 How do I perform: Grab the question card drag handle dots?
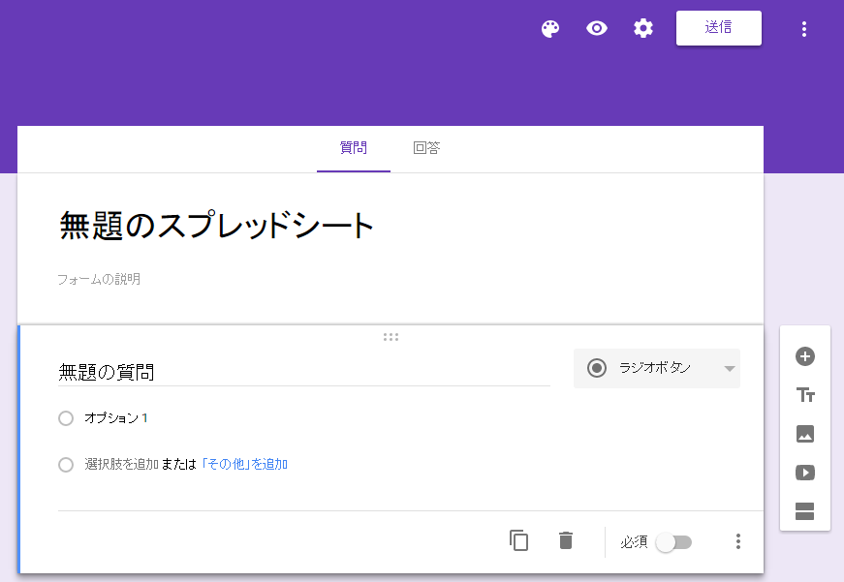click(391, 337)
